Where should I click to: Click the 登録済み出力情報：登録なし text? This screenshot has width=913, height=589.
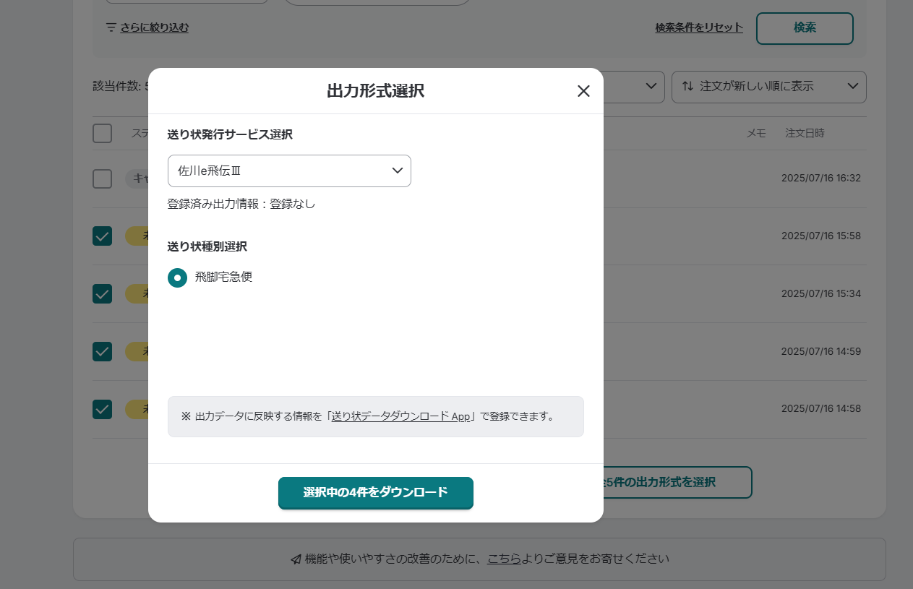click(241, 204)
